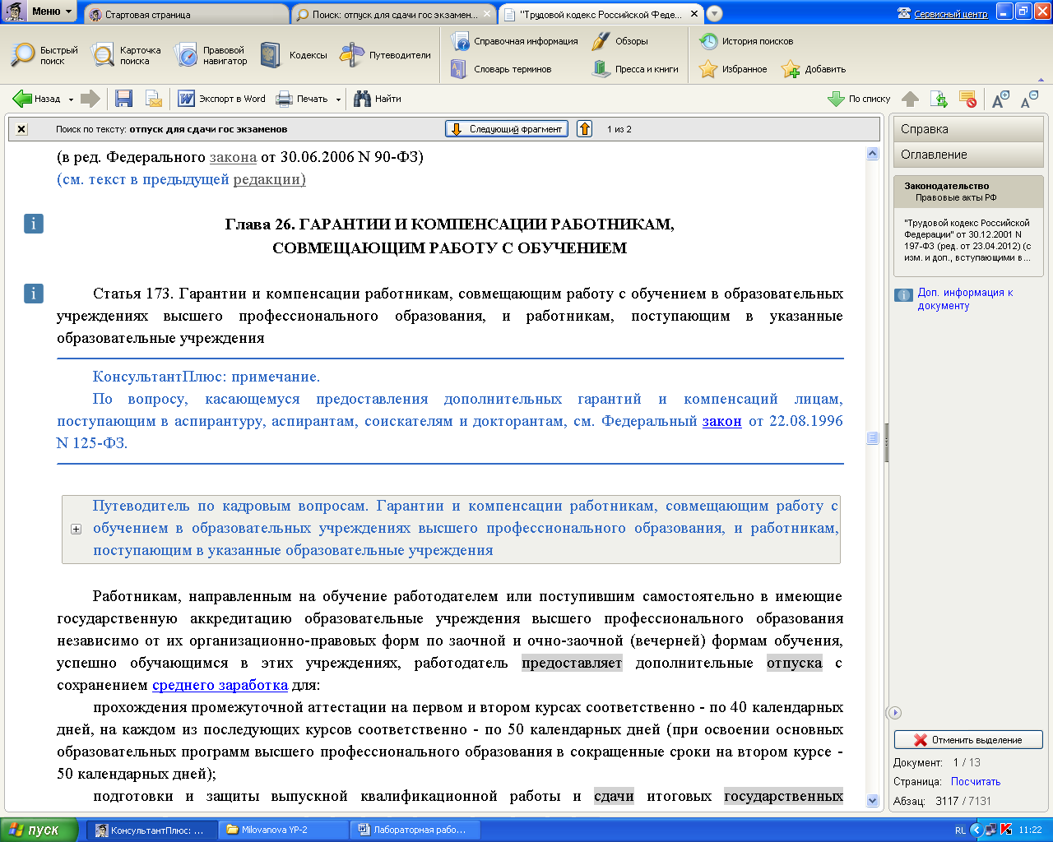Open закон link of 30.06.2006
This screenshot has width=1053, height=842.
(233, 156)
